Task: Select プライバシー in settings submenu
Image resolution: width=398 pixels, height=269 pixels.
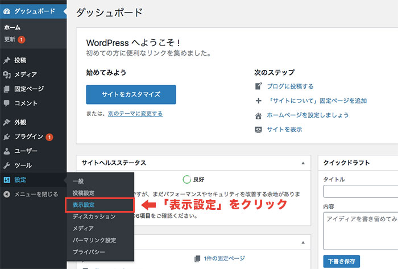Action: point(89,252)
